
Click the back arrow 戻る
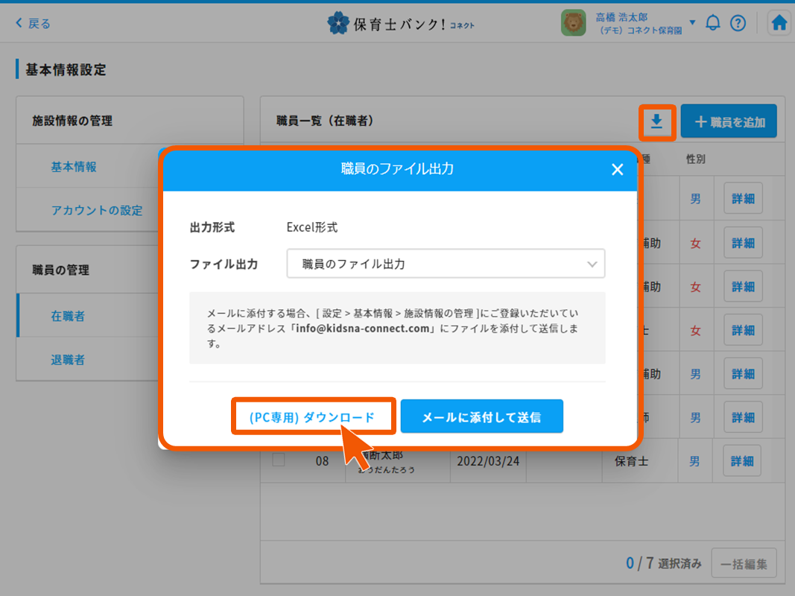tap(33, 24)
